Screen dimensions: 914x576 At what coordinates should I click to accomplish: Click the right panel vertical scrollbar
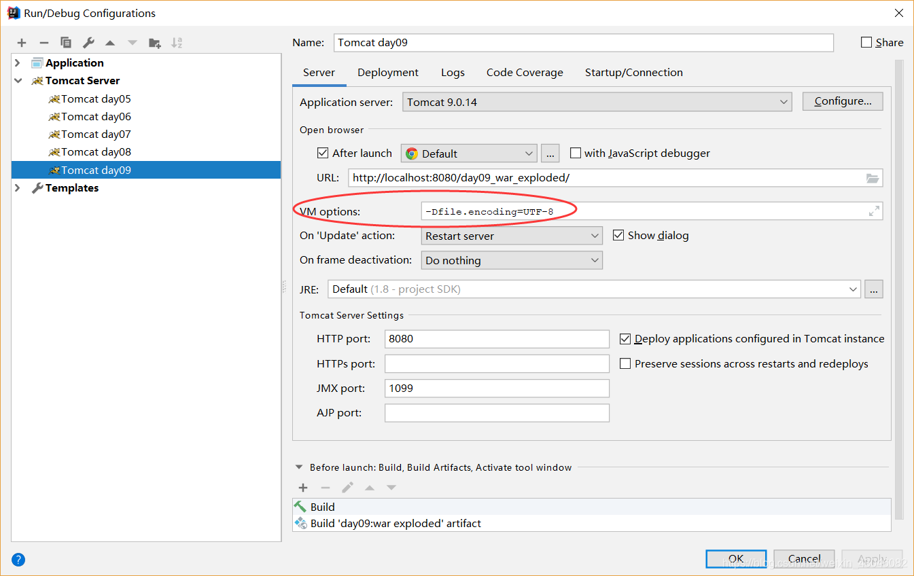[899, 288]
